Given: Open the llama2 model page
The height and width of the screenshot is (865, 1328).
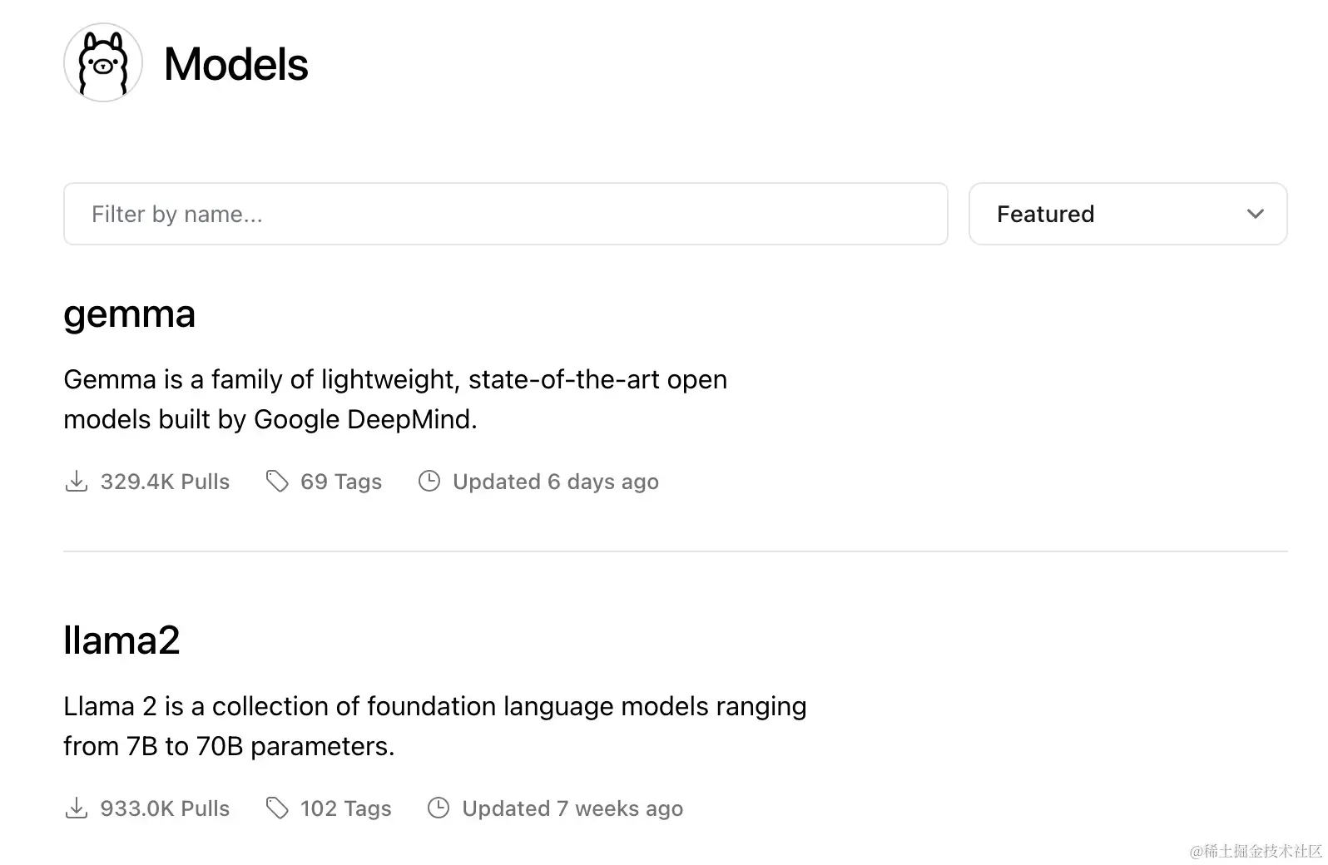Looking at the screenshot, I should click(121, 640).
